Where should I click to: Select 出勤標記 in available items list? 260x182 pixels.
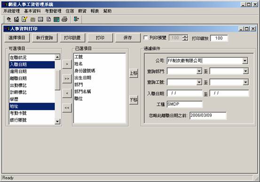[x=32, y=86]
